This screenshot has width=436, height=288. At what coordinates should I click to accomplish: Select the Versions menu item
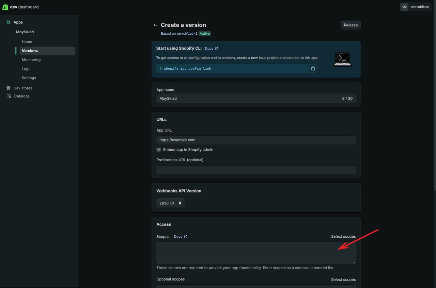(47, 51)
